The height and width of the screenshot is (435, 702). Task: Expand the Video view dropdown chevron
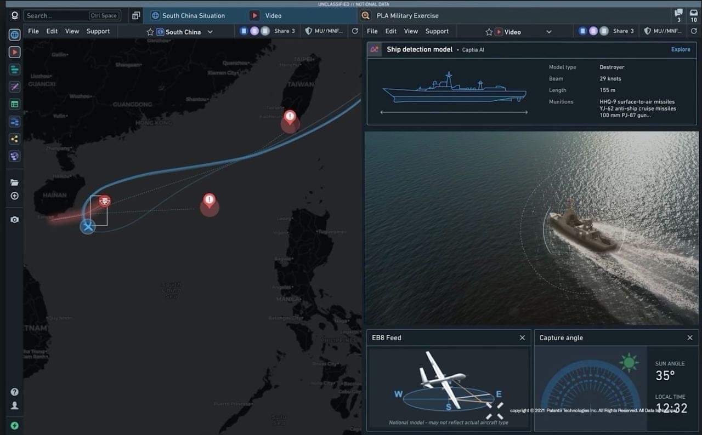pos(548,32)
